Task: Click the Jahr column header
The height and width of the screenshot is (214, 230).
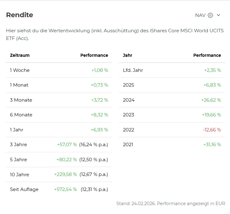Action: click(127, 55)
